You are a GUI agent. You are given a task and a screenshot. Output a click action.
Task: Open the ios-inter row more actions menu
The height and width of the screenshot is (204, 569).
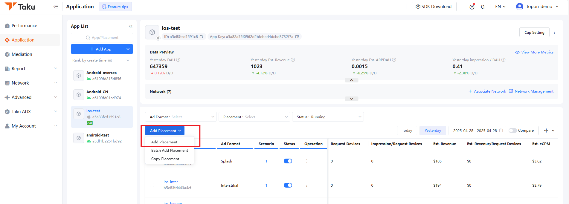coord(307,185)
